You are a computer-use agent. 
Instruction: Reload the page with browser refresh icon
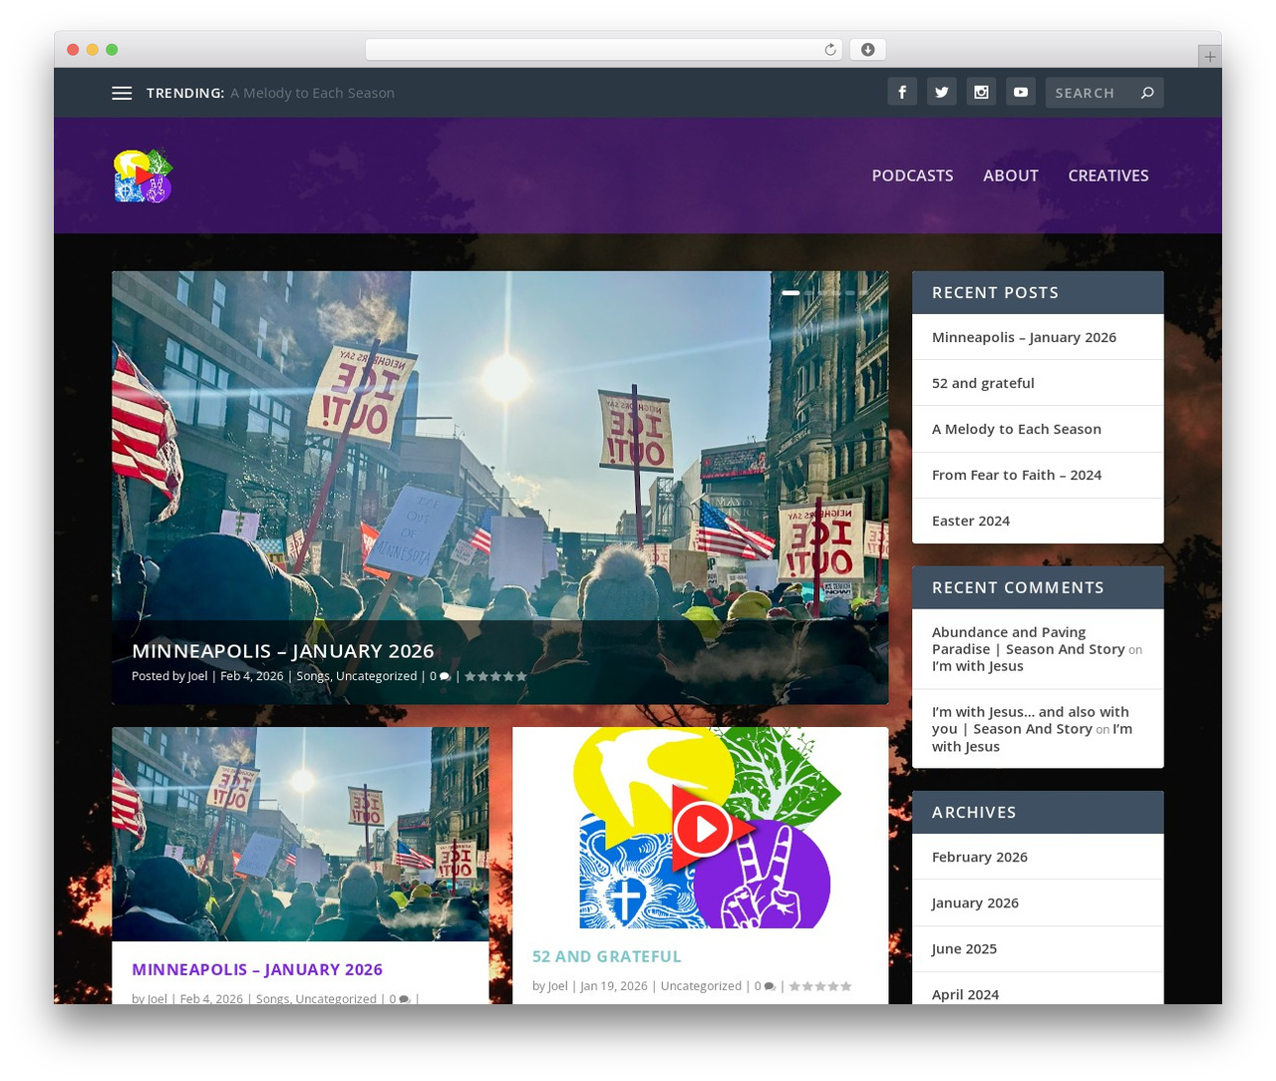pyautogui.click(x=830, y=50)
